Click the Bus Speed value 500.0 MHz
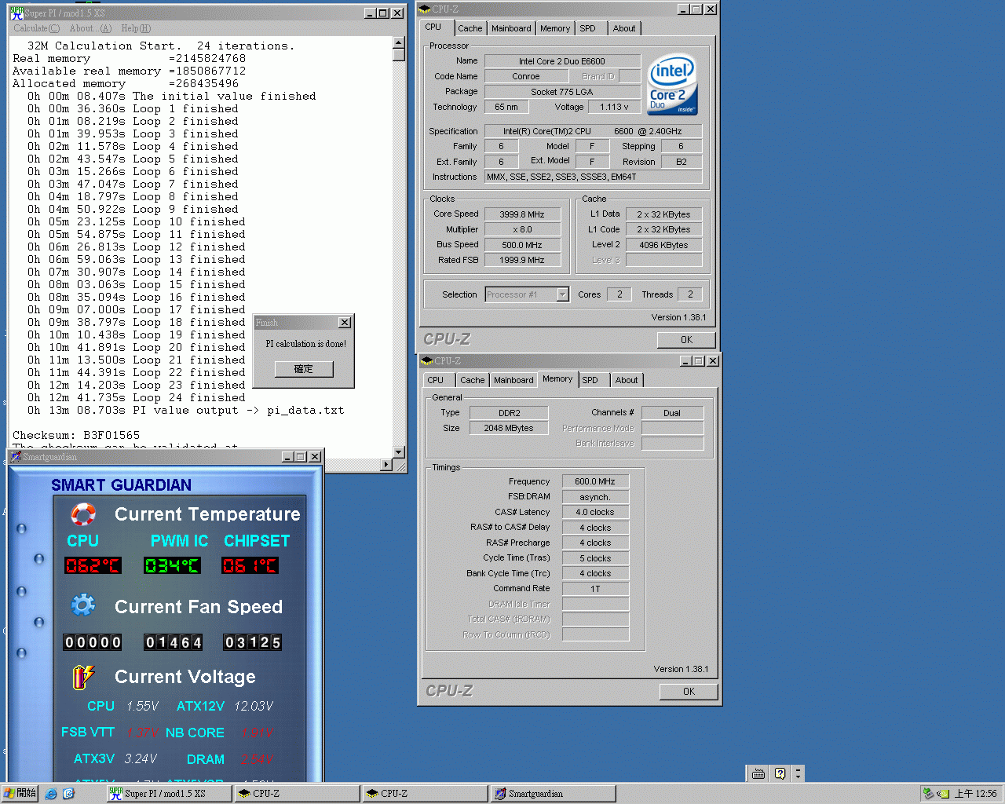This screenshot has height=804, width=1005. 522,245
